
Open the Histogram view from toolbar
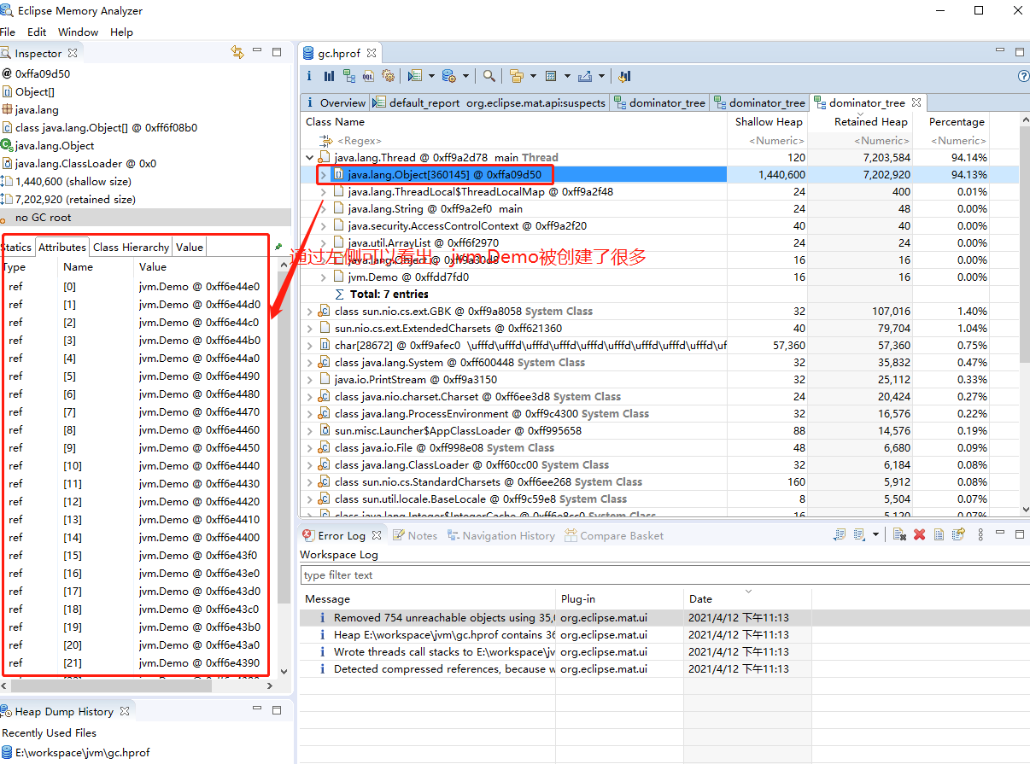[329, 76]
